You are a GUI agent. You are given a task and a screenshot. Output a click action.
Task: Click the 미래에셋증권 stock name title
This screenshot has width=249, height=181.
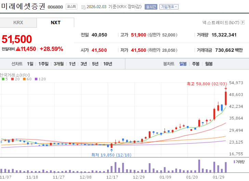(23, 6)
